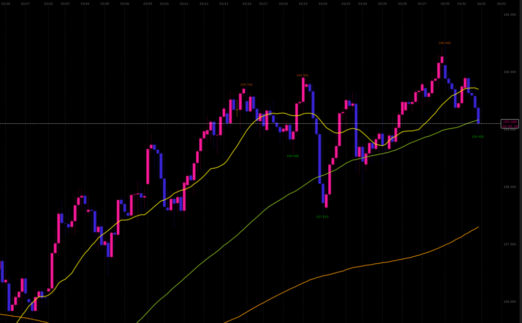Click the current price label 159.088

[509, 122]
